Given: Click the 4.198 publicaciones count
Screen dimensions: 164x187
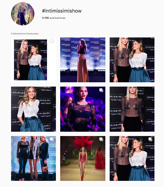Looking at the screenshot, I should (x=54, y=18).
